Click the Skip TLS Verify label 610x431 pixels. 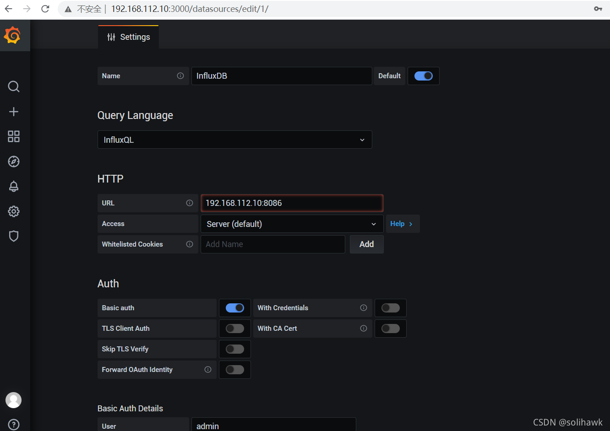click(x=125, y=349)
